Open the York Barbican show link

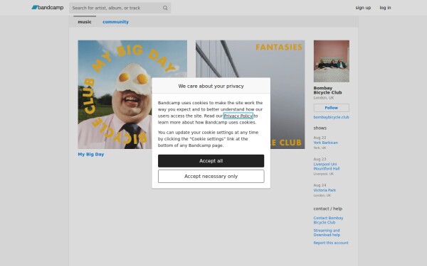pyautogui.click(x=325, y=143)
